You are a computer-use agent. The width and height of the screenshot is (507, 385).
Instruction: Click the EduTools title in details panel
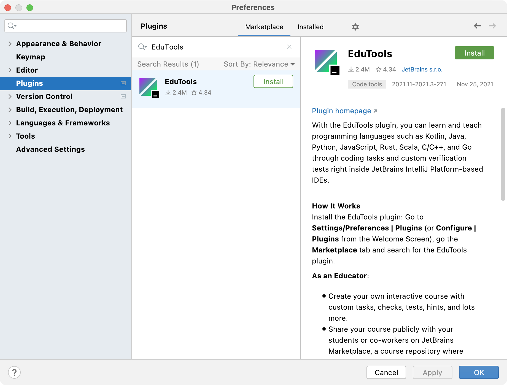tap(370, 54)
